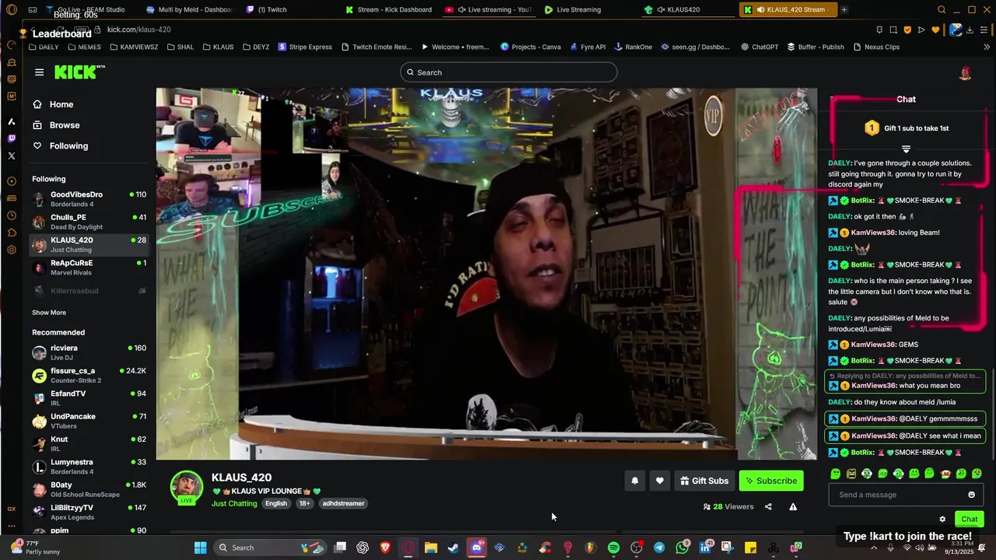Click @DAELY see what i mean message
The height and width of the screenshot is (560, 996).
point(905,436)
